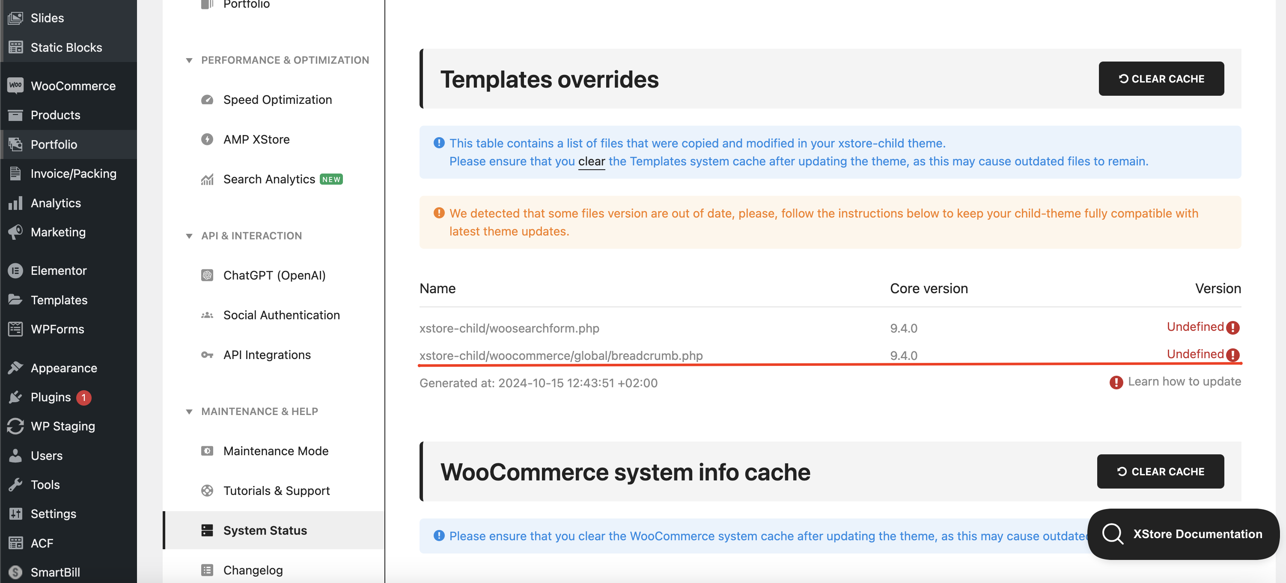The height and width of the screenshot is (583, 1286).
Task: Click the Elementor circle icon
Action: [15, 271]
